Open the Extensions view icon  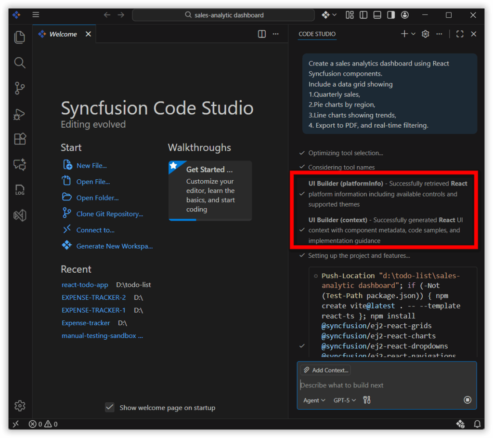(19, 139)
